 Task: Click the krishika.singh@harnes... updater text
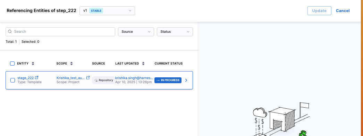click(134, 78)
